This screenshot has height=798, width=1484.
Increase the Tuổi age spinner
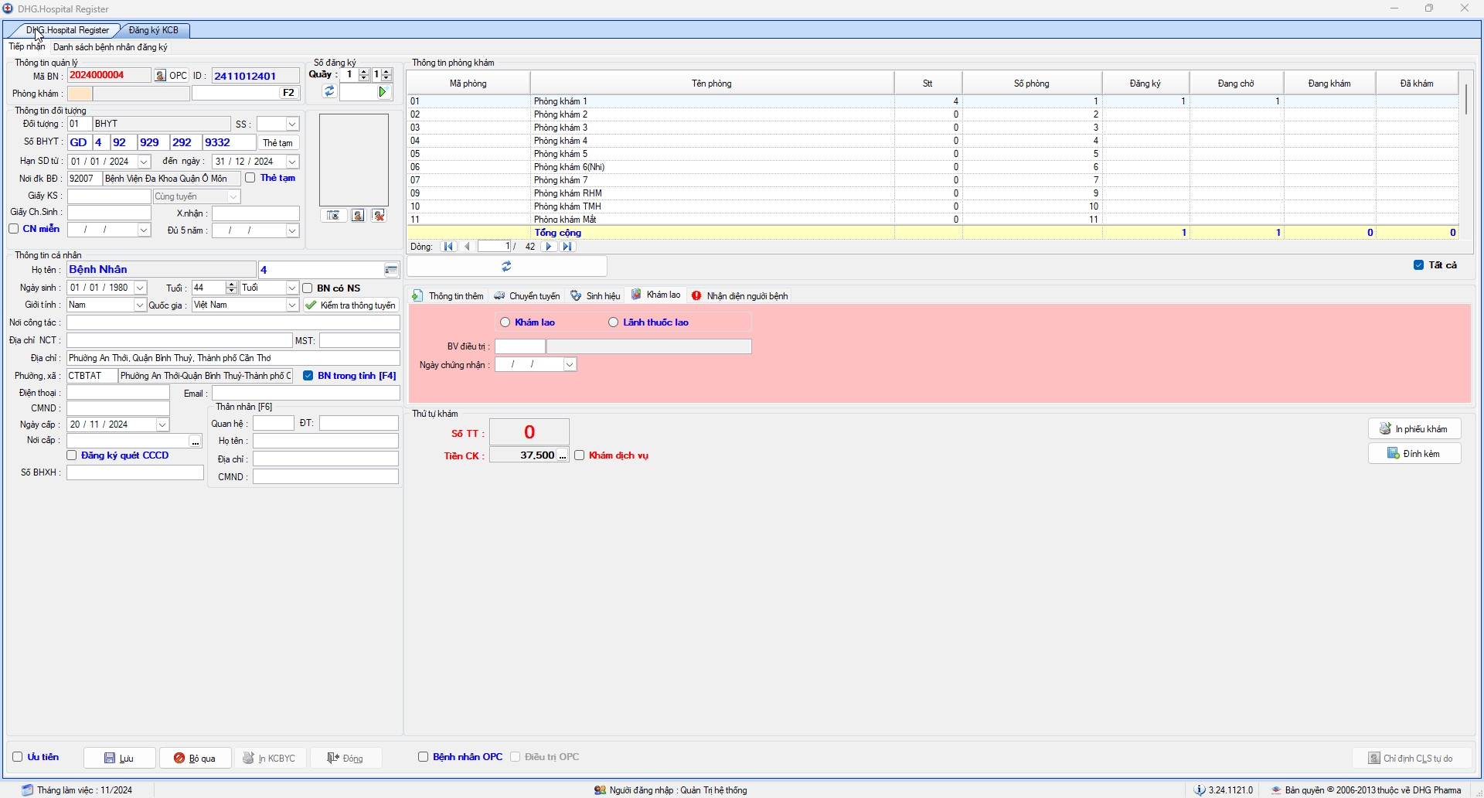point(231,285)
